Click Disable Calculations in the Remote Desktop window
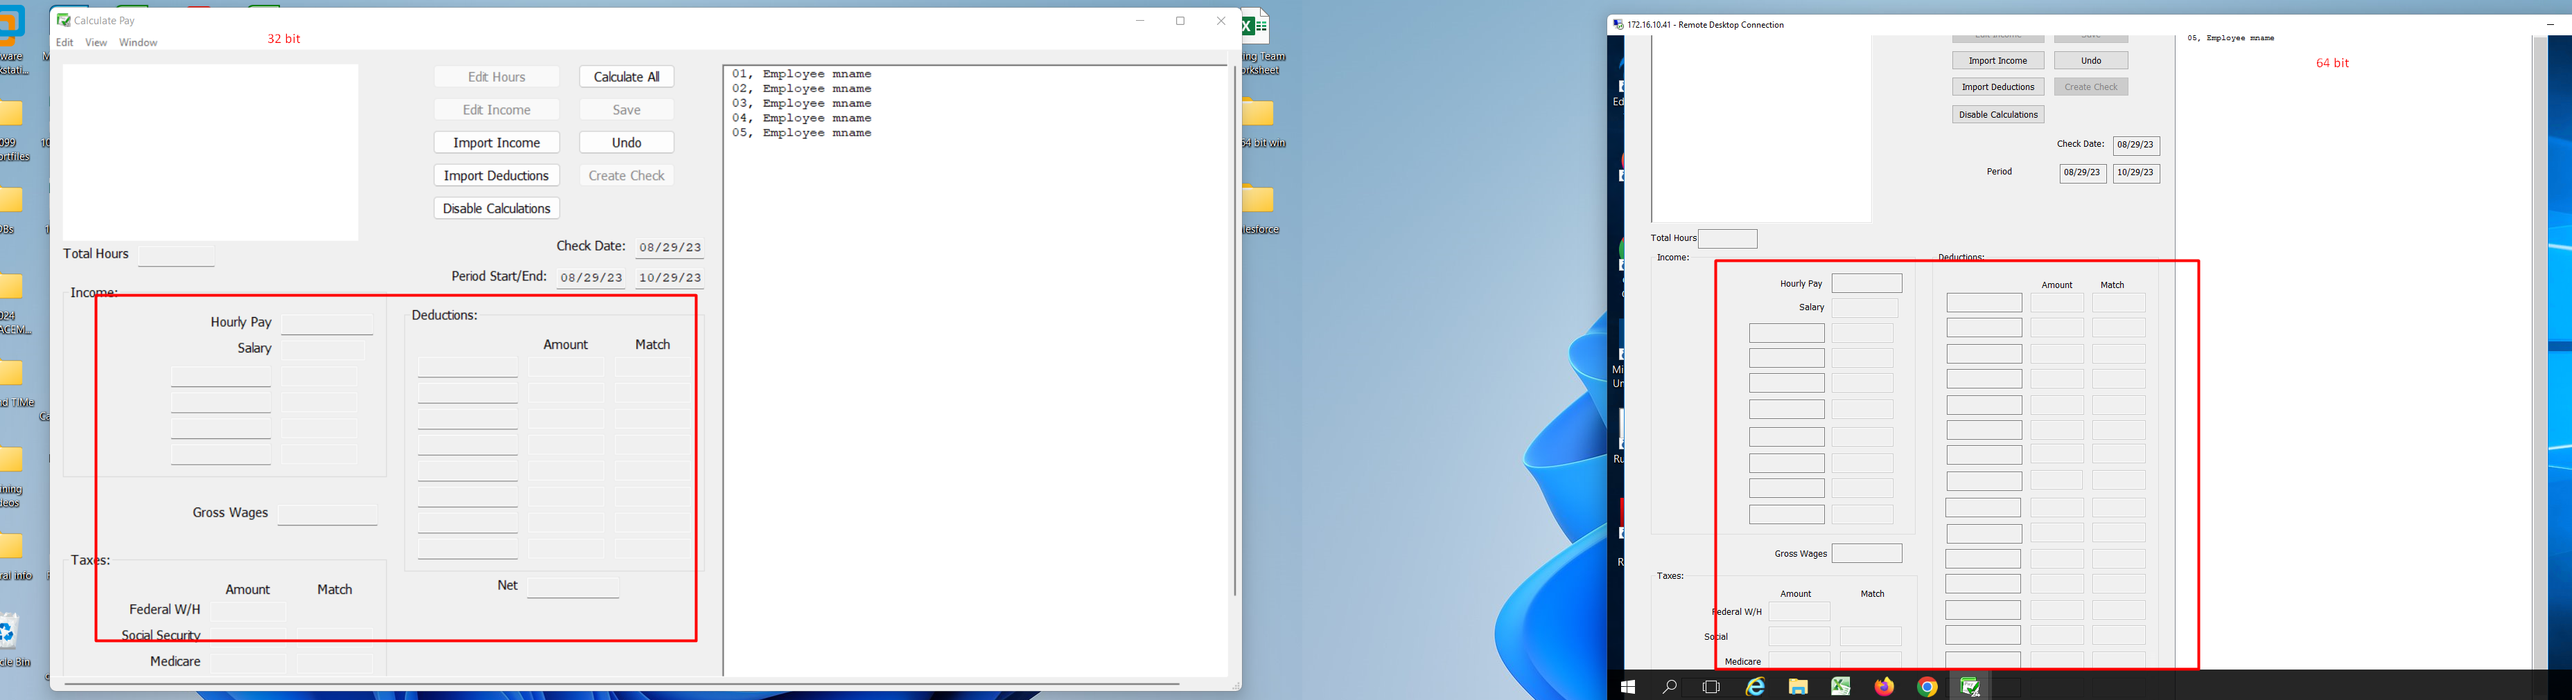 click(1998, 115)
